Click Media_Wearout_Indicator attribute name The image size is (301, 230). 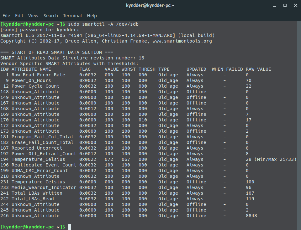pos(44,187)
